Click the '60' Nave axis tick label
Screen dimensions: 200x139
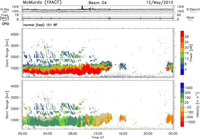179,15
